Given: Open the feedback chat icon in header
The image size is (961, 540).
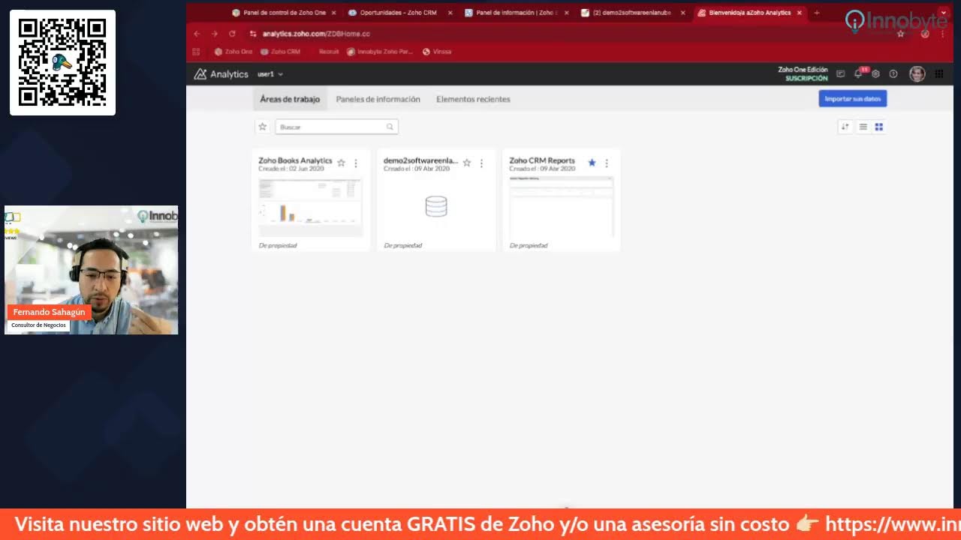Looking at the screenshot, I should (x=840, y=74).
